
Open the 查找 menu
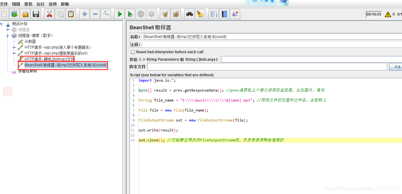click(x=28, y=4)
